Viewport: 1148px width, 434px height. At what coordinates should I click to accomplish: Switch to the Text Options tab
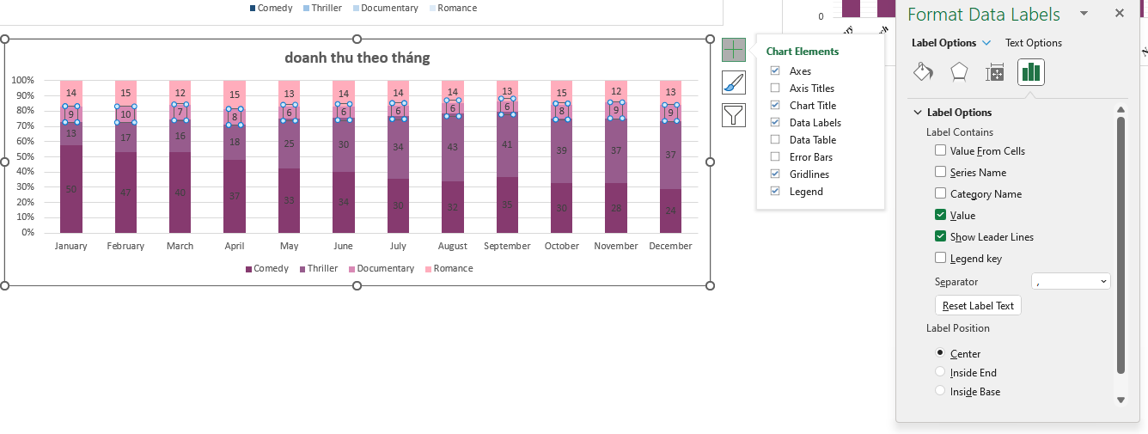click(x=1034, y=43)
